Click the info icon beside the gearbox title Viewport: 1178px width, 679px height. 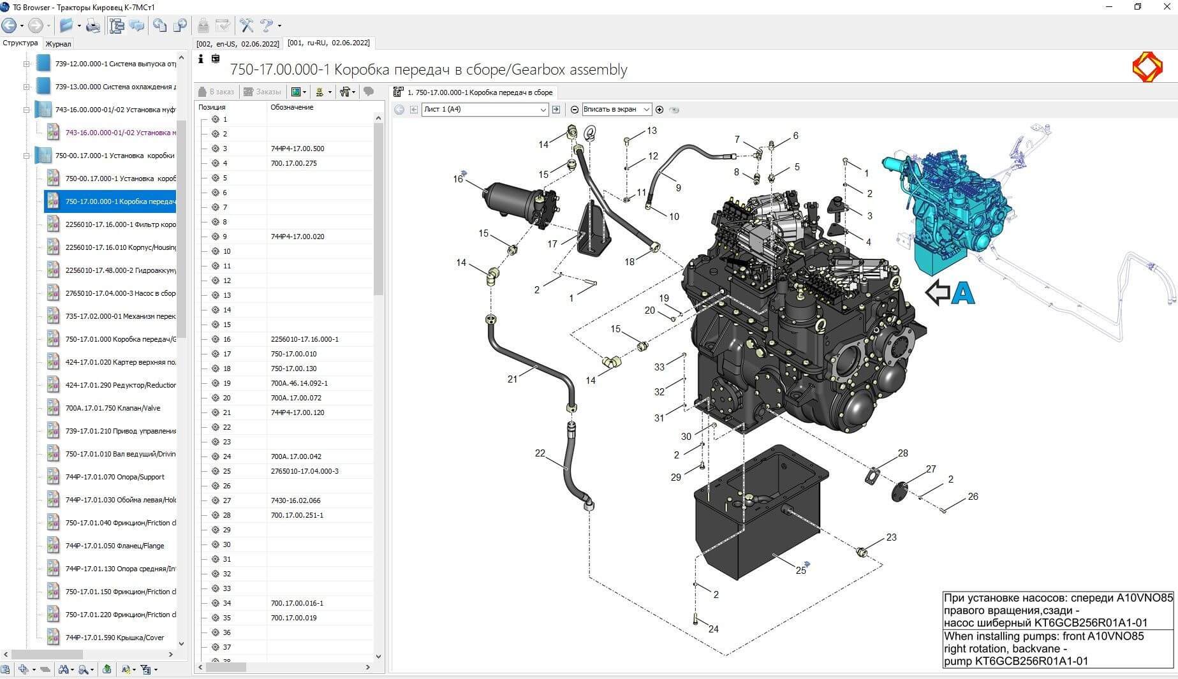coord(200,59)
